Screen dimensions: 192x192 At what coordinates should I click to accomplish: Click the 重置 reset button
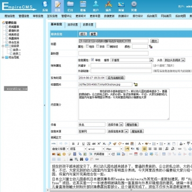[x=93, y=34]
